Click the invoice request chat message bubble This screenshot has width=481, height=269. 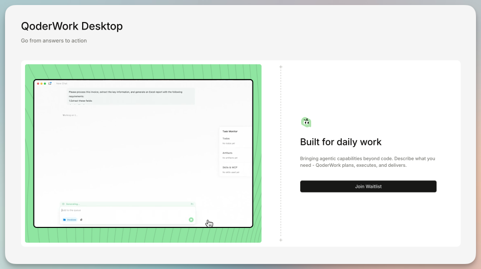tap(131, 96)
